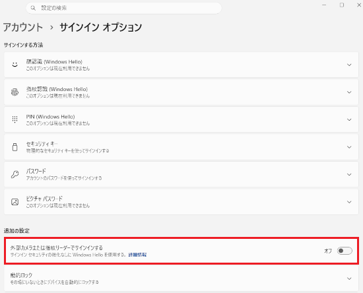363x293 pixels.
Task: Expand the 指紋認識 (Windows Hello) chevron
Action: click(349, 92)
